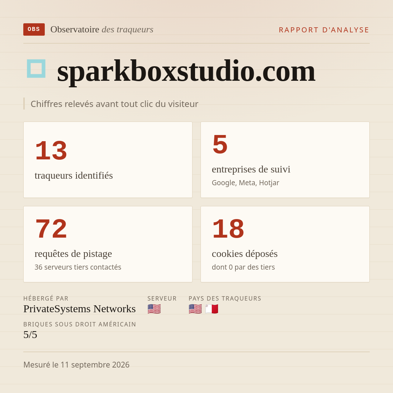The height and width of the screenshot is (393, 393).
Task: Click the number 18 figure
Action: (x=228, y=229)
